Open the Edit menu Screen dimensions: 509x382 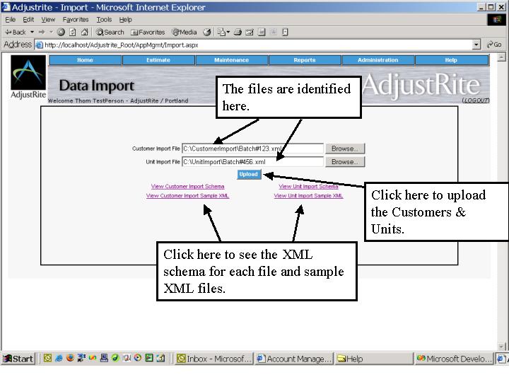pos(28,20)
